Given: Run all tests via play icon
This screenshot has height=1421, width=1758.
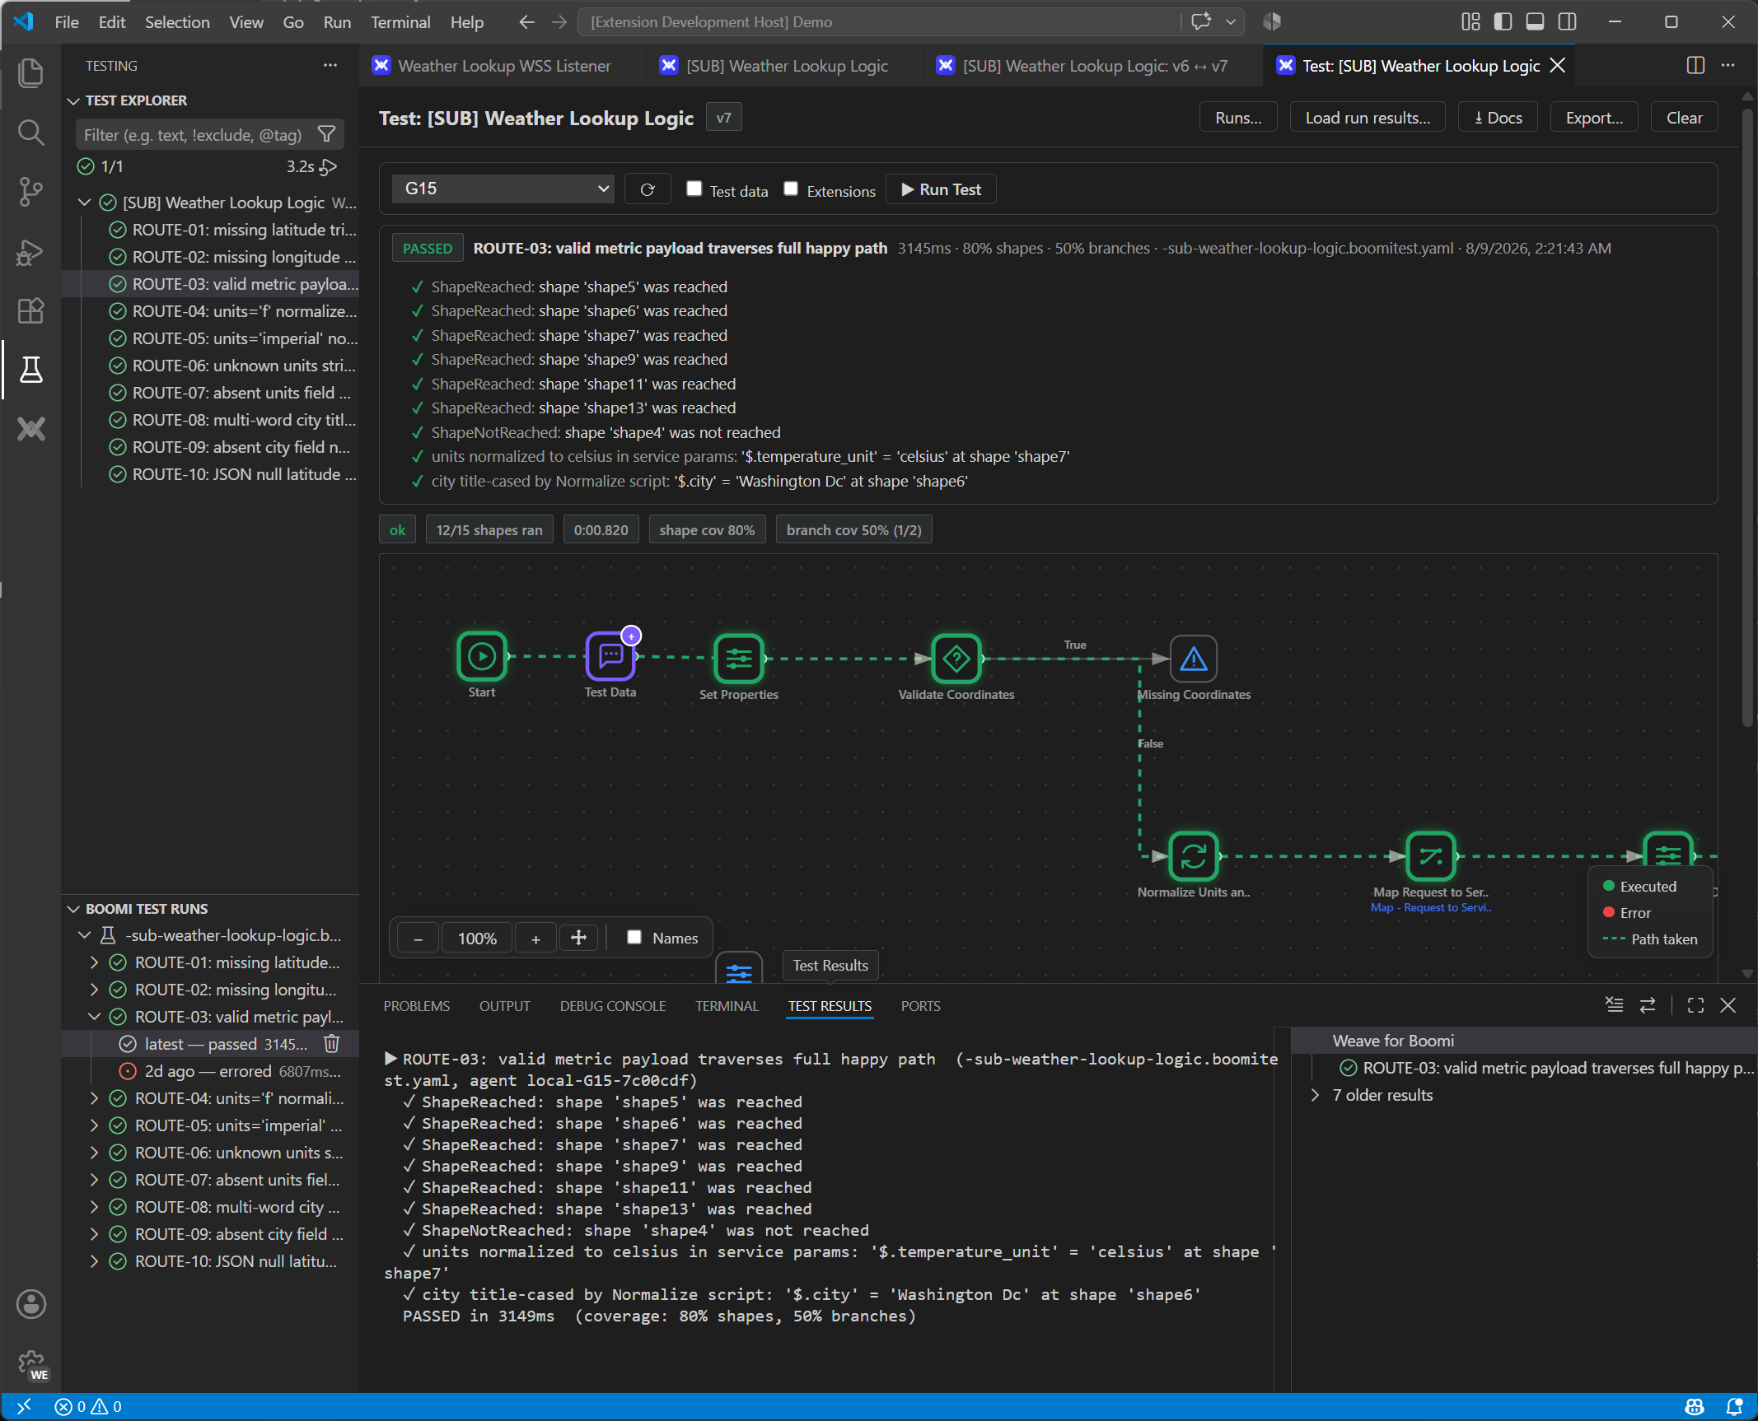Looking at the screenshot, I should click(x=329, y=167).
